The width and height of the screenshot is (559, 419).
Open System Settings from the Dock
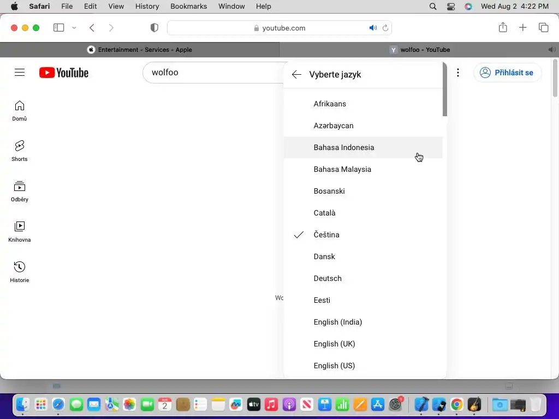pyautogui.click(x=395, y=404)
